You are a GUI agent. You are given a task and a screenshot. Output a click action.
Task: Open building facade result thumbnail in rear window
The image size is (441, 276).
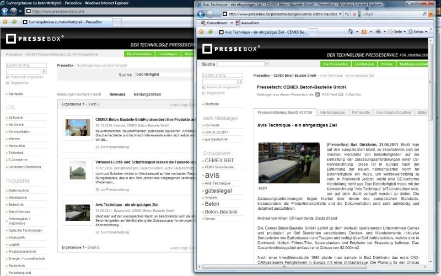click(x=78, y=171)
